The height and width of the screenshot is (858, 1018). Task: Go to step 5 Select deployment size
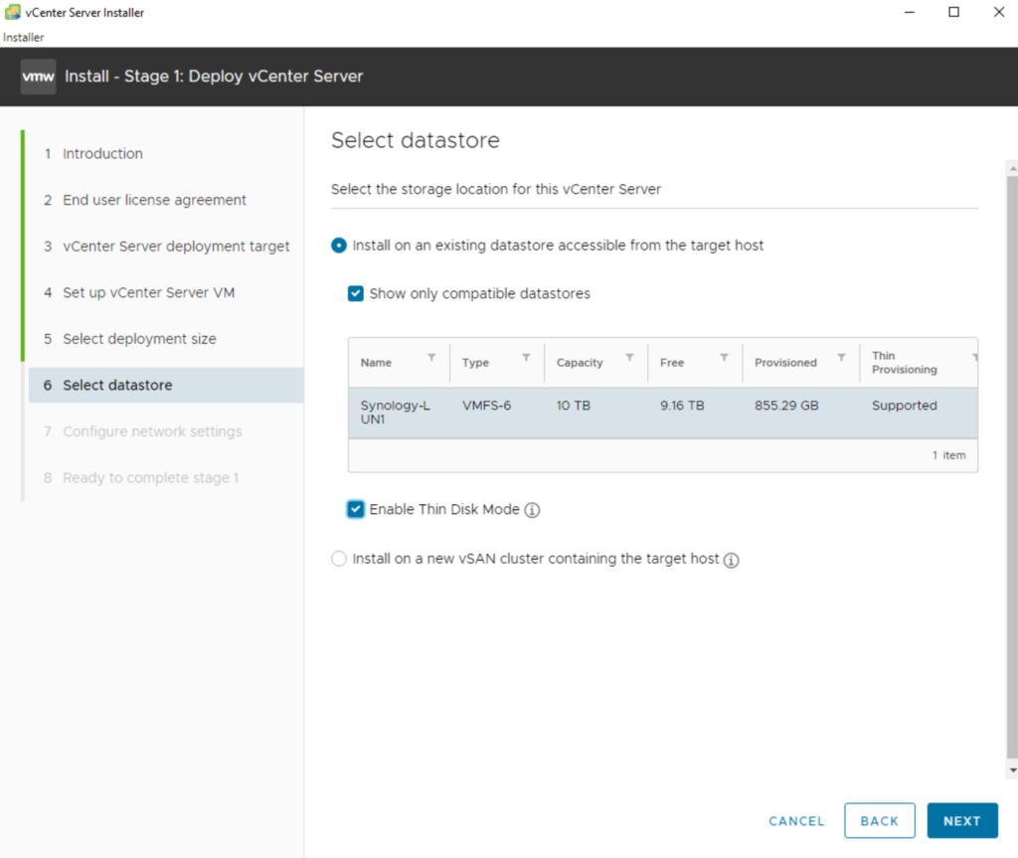pos(139,339)
